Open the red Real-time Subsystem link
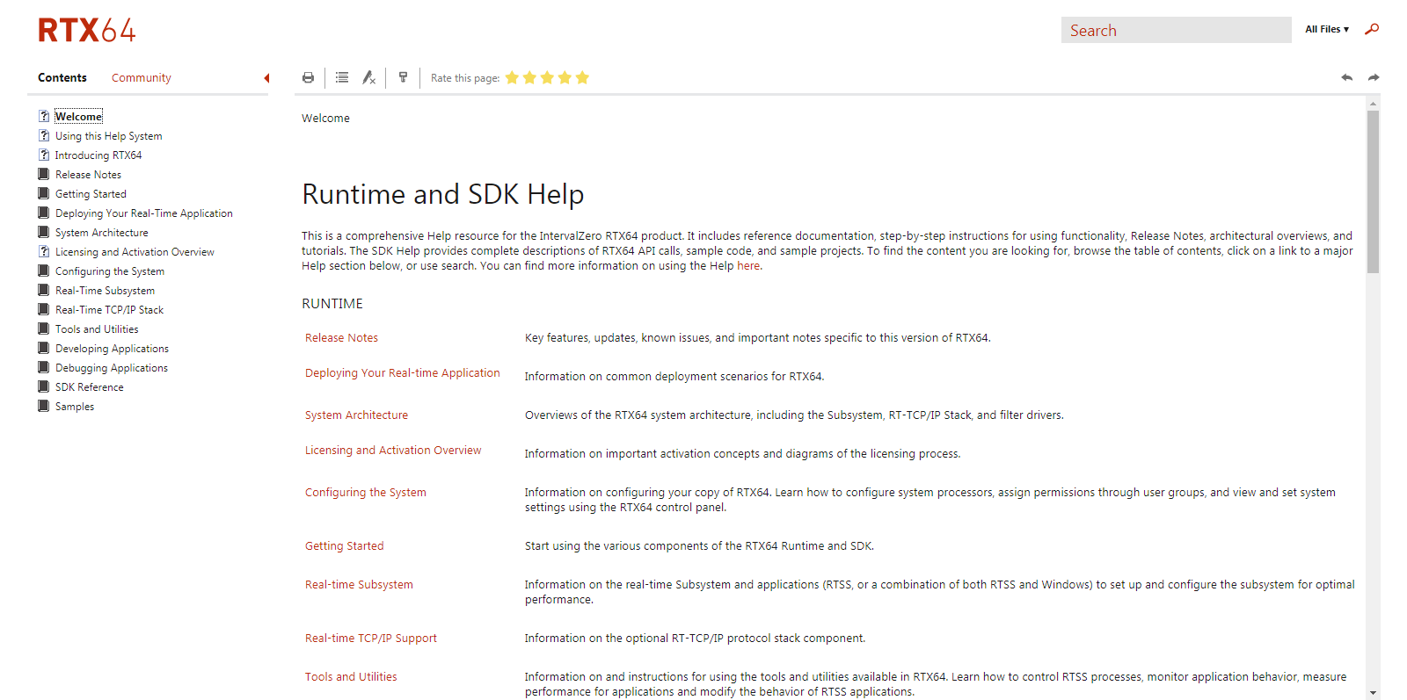Screen dimensions: 1407x700 pyautogui.click(x=359, y=585)
